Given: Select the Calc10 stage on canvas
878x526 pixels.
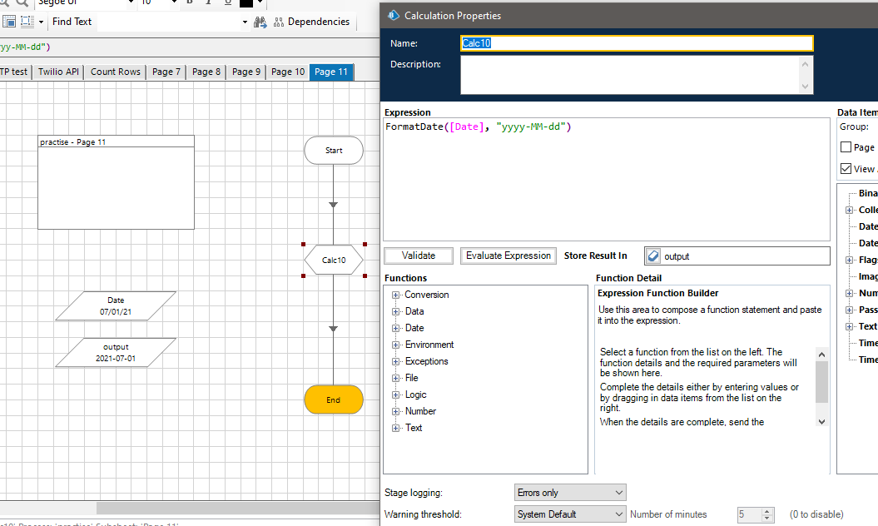Looking at the screenshot, I should tap(334, 261).
